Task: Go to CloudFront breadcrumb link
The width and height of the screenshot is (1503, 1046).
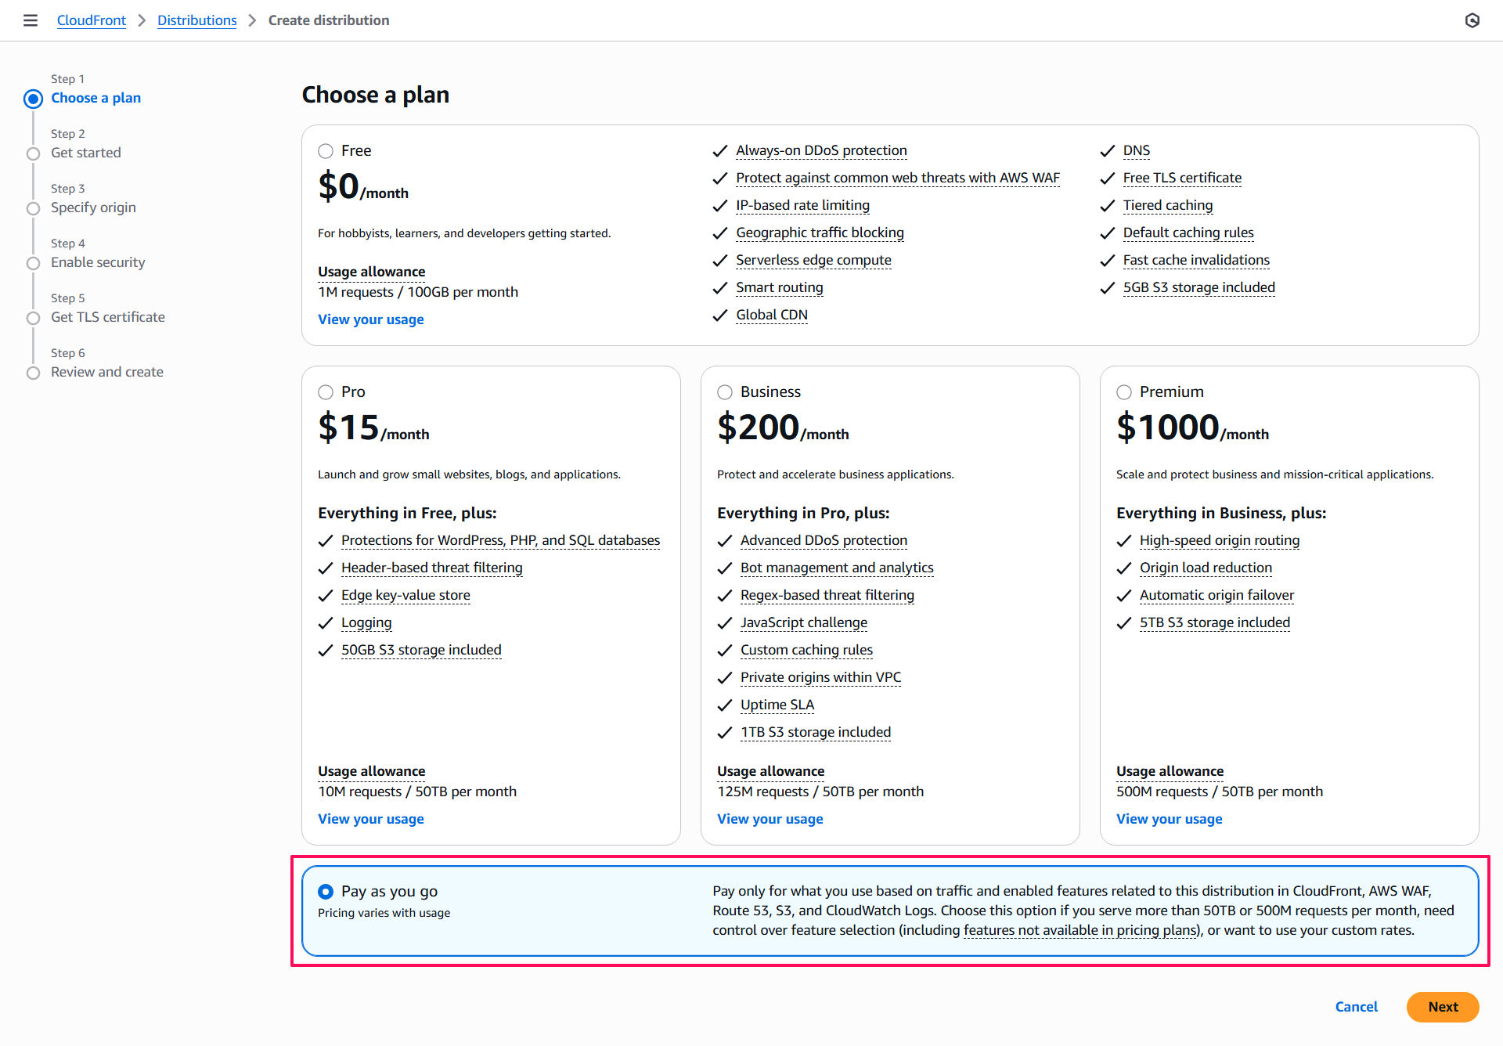Action: pos(91,20)
